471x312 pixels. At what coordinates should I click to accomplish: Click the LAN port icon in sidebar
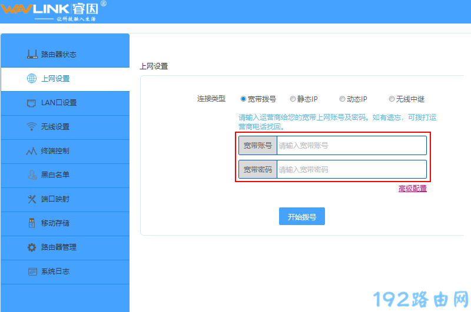[x=32, y=103]
